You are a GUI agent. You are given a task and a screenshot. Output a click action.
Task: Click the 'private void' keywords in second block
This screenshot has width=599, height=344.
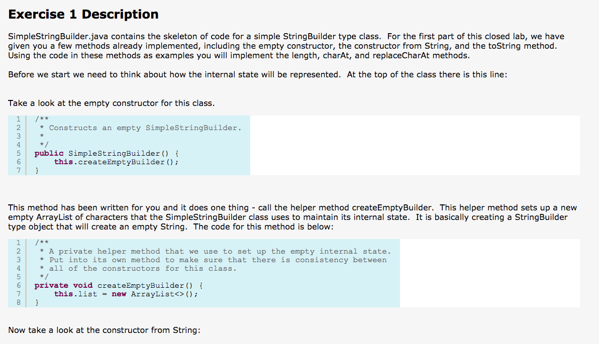(63, 286)
